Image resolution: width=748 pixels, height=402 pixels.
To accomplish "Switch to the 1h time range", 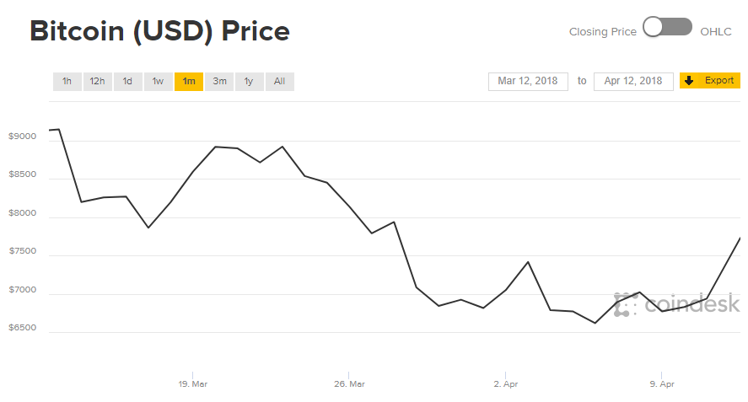I will tap(67, 82).
